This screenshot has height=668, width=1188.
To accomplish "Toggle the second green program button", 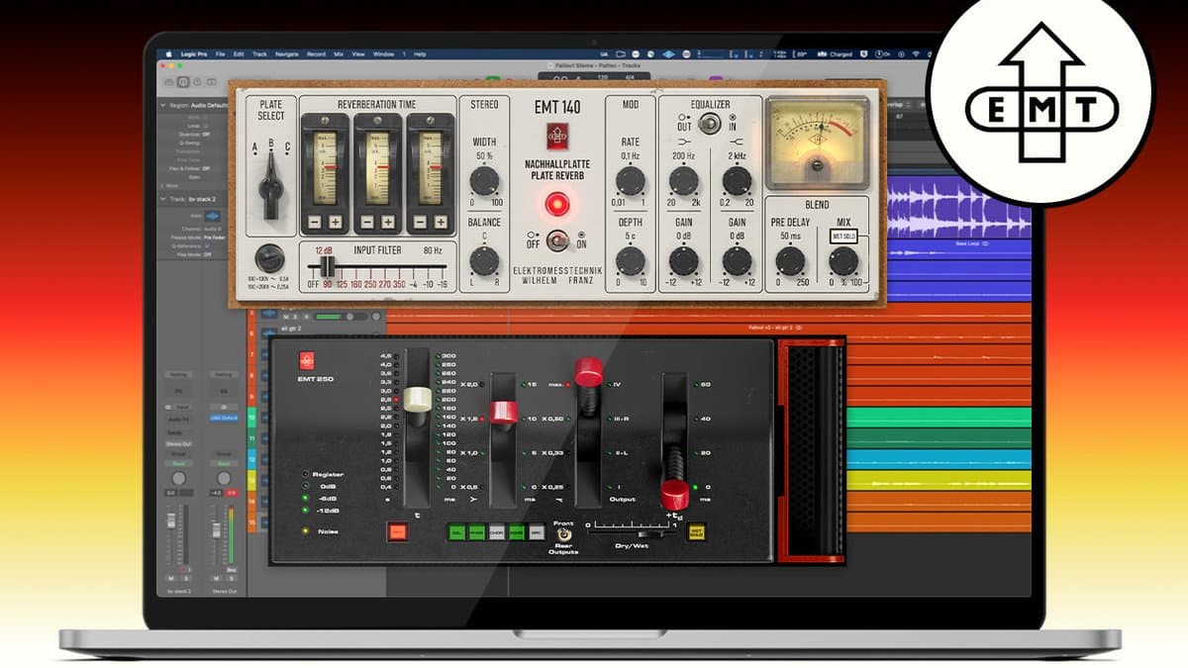I will point(477,531).
